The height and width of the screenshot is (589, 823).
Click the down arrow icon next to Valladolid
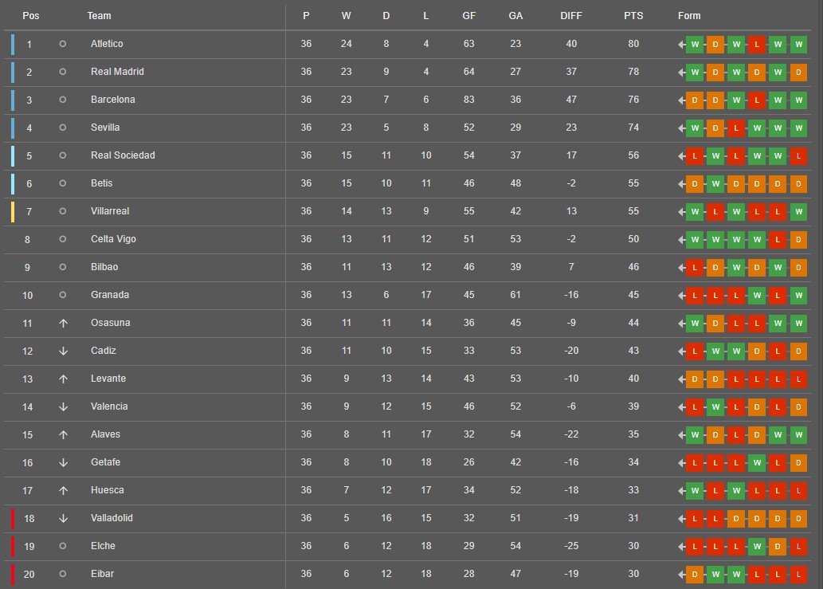tap(63, 519)
